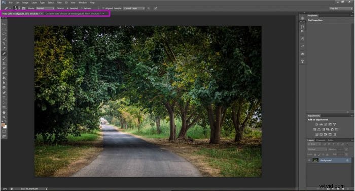Select the Hand tool
The image size is (355, 191).
4,112
